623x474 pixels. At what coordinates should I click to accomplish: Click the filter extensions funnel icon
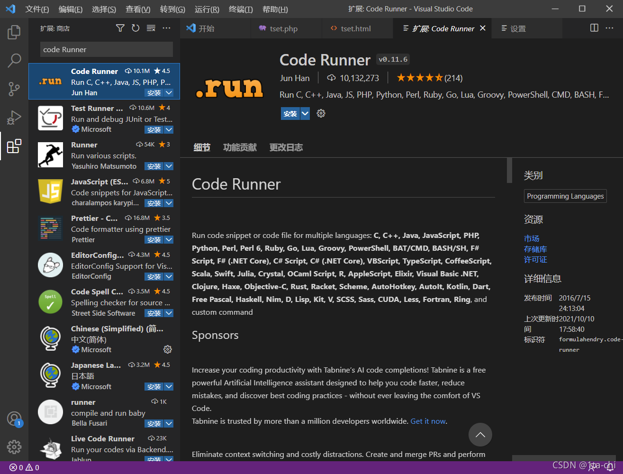pos(120,28)
